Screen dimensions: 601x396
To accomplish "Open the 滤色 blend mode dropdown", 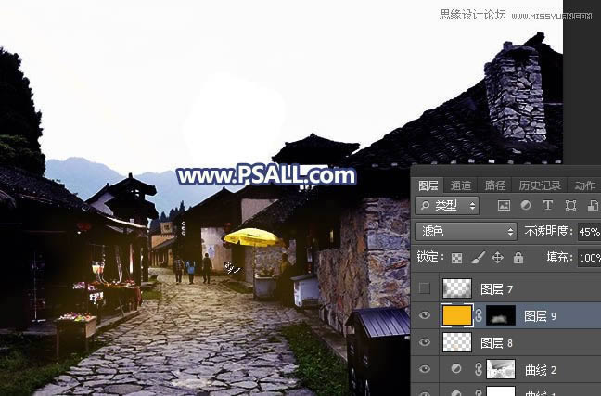I will click(465, 231).
